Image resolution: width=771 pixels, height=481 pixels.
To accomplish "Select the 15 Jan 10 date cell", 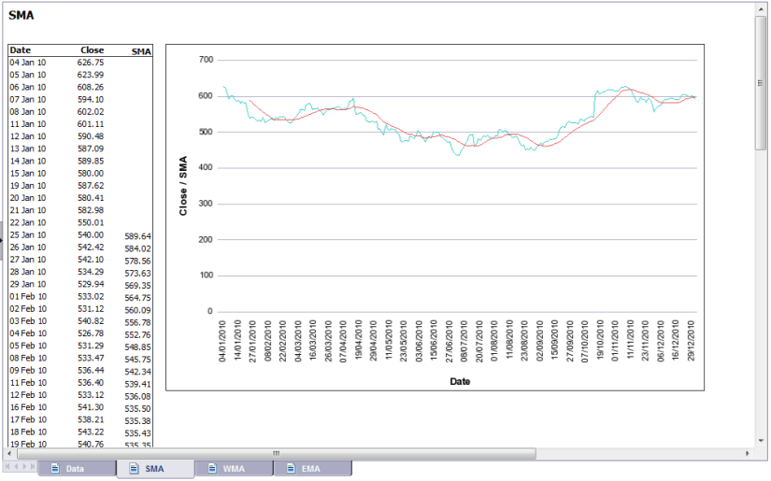I will [28, 173].
